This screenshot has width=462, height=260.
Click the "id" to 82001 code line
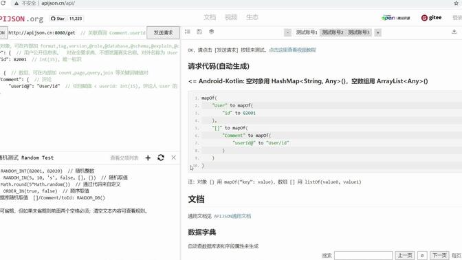coord(239,113)
